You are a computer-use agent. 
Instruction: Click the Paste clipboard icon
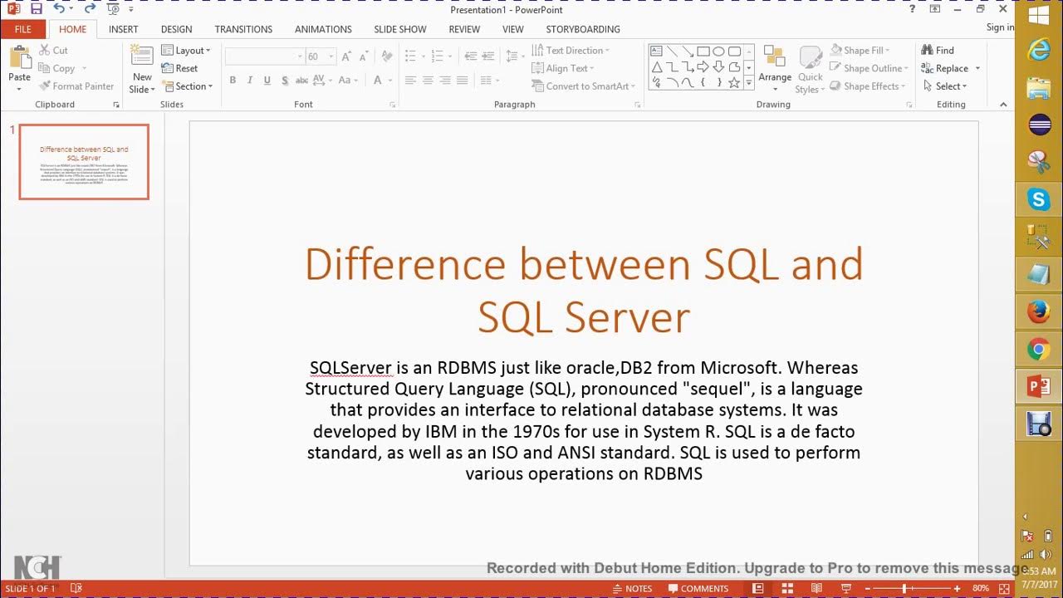(x=19, y=58)
